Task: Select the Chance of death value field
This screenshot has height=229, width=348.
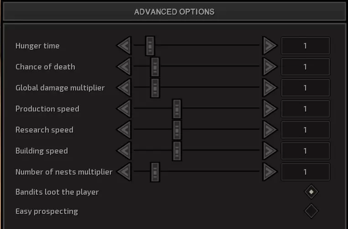Action: (x=305, y=67)
